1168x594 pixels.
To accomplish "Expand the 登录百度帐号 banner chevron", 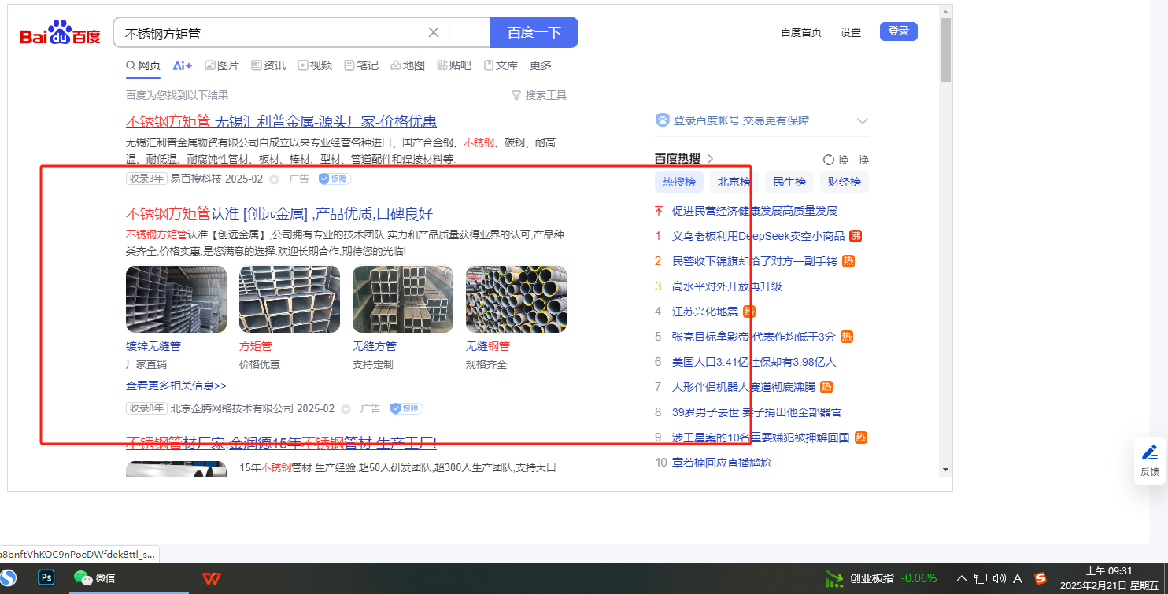I will click(x=863, y=121).
